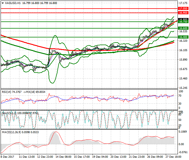The height and width of the screenshot is (160, 189).
Task: Click the MACD scale value -0.0761
Action: [x=183, y=152]
